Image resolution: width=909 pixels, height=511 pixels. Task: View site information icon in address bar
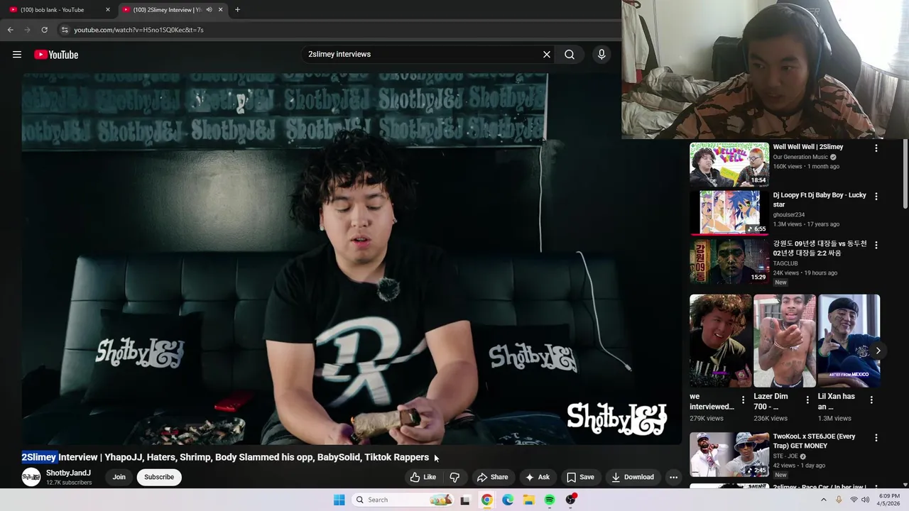65,30
